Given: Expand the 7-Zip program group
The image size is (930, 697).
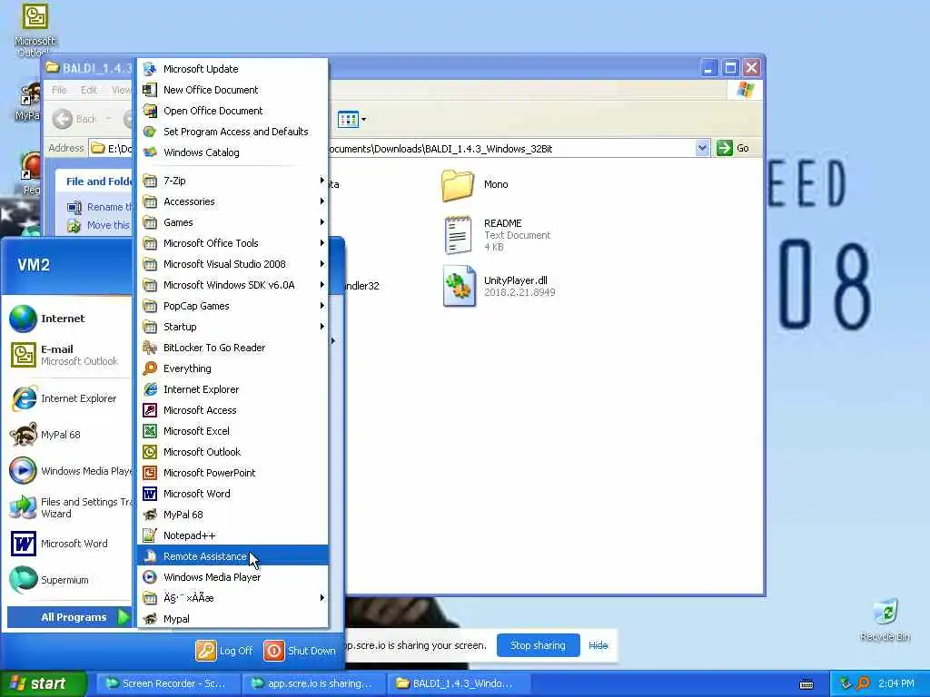Looking at the screenshot, I should point(232,181).
